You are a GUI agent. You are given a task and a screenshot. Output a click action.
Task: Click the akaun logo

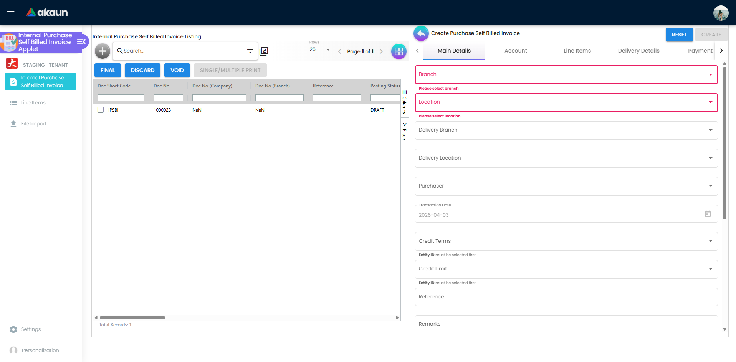[x=46, y=12]
